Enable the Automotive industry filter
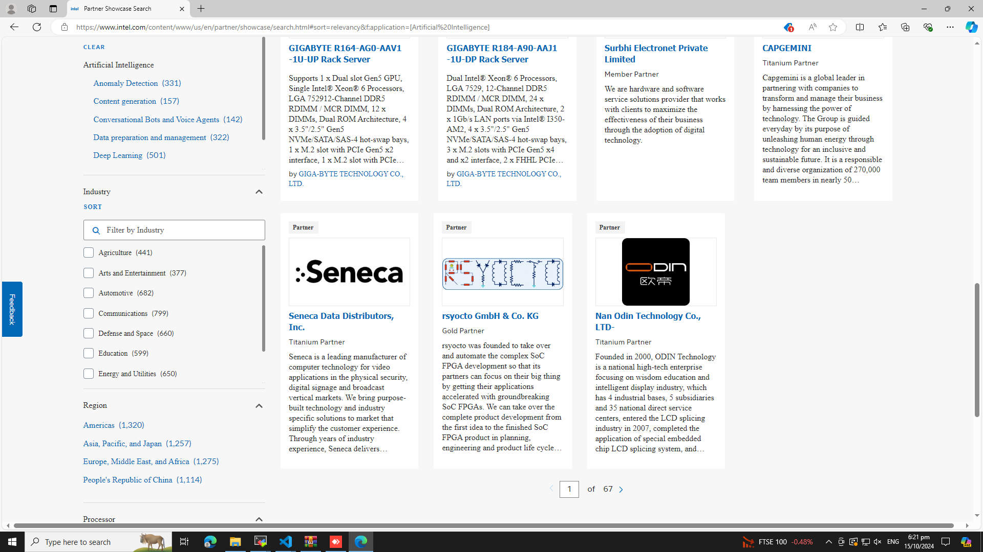 point(89,293)
